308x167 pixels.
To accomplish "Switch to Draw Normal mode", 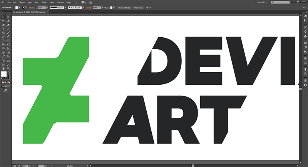I will coord(3,87).
